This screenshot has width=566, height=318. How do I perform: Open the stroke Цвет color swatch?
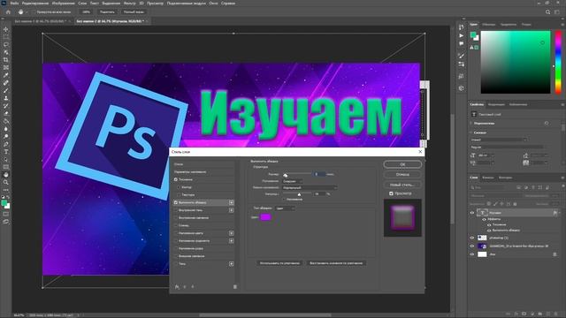pos(265,217)
